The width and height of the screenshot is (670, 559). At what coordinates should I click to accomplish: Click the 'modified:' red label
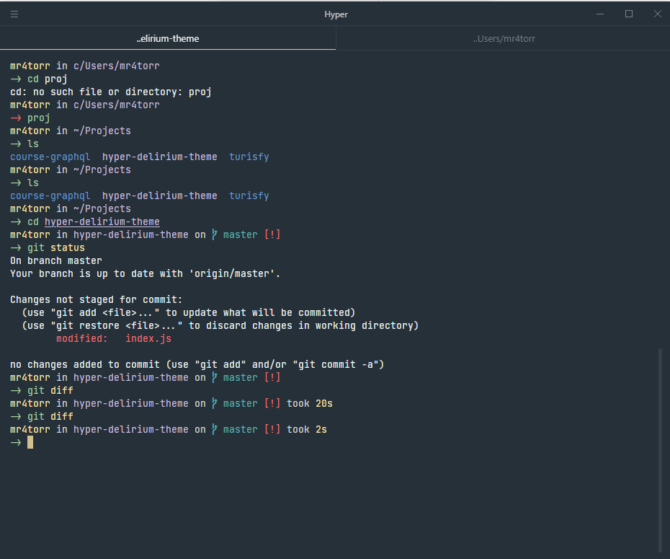click(82, 338)
